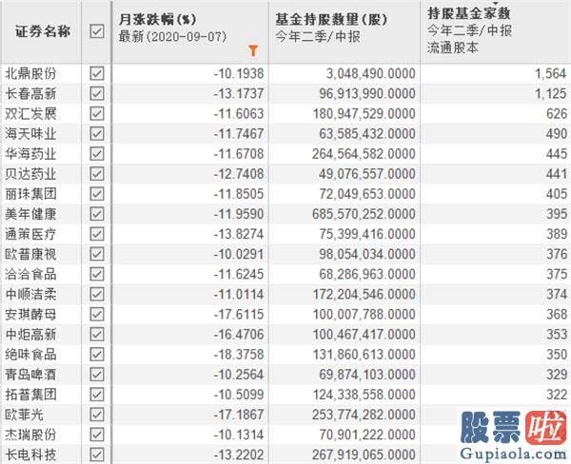Select the stock name 洽洽食品
This screenshot has height=464, width=571.
pos(30,274)
